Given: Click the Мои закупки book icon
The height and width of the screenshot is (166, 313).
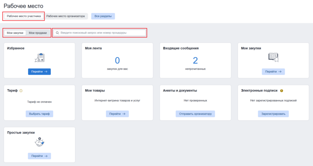Looking at the screenshot, I should (x=273, y=58).
